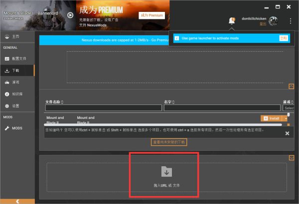This screenshot has height=204, width=299.
Task: Open the 主页 home page
Action: [15, 36]
